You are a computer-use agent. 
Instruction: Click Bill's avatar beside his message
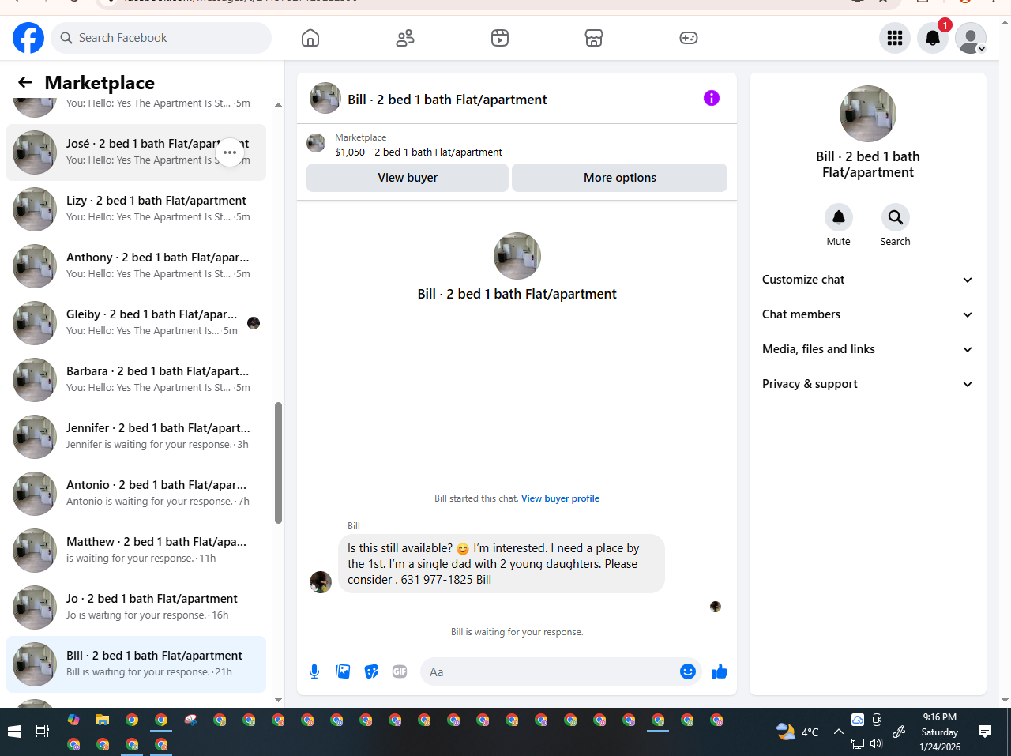click(x=321, y=582)
